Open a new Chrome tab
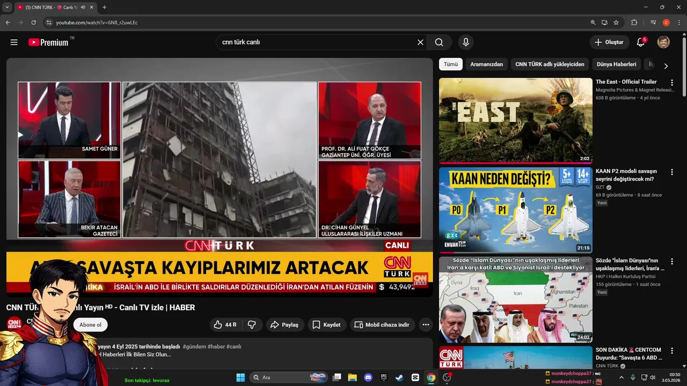Viewport: 687px width, 386px height. pyautogui.click(x=104, y=8)
